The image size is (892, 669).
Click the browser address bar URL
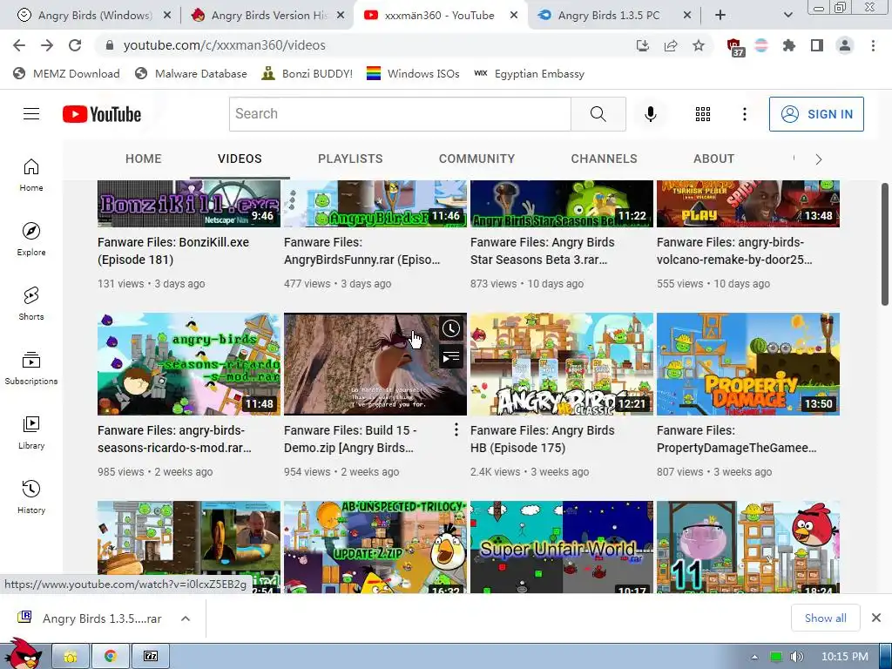(x=224, y=45)
